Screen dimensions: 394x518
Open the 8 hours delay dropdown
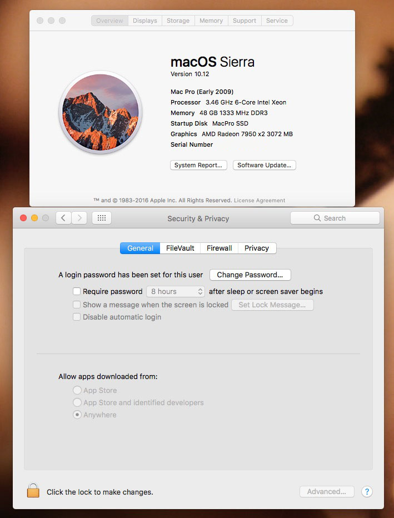(176, 291)
